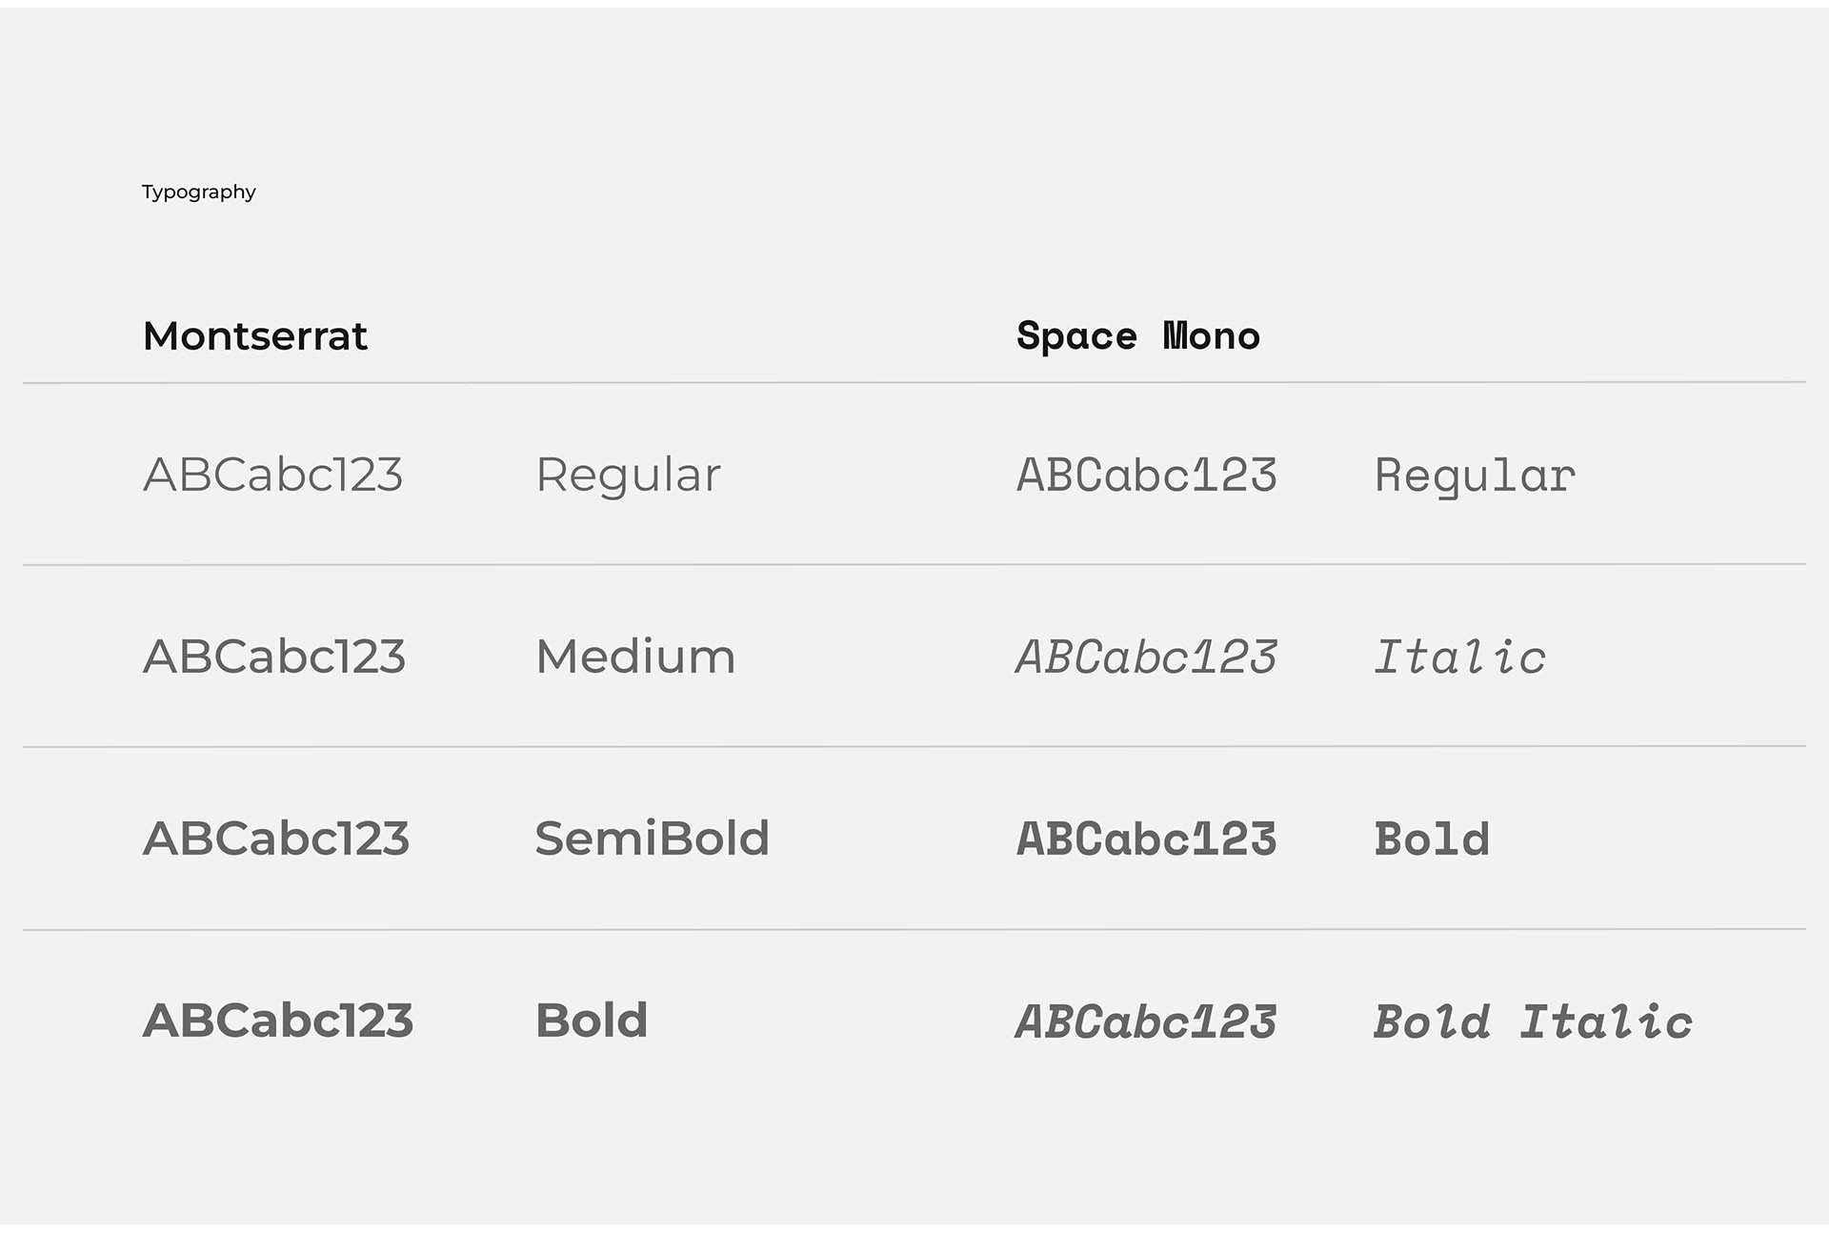Viewport: 1829px width, 1234px height.
Task: Click the Montserrat Bold ABCabc123 sample
Action: point(278,1021)
